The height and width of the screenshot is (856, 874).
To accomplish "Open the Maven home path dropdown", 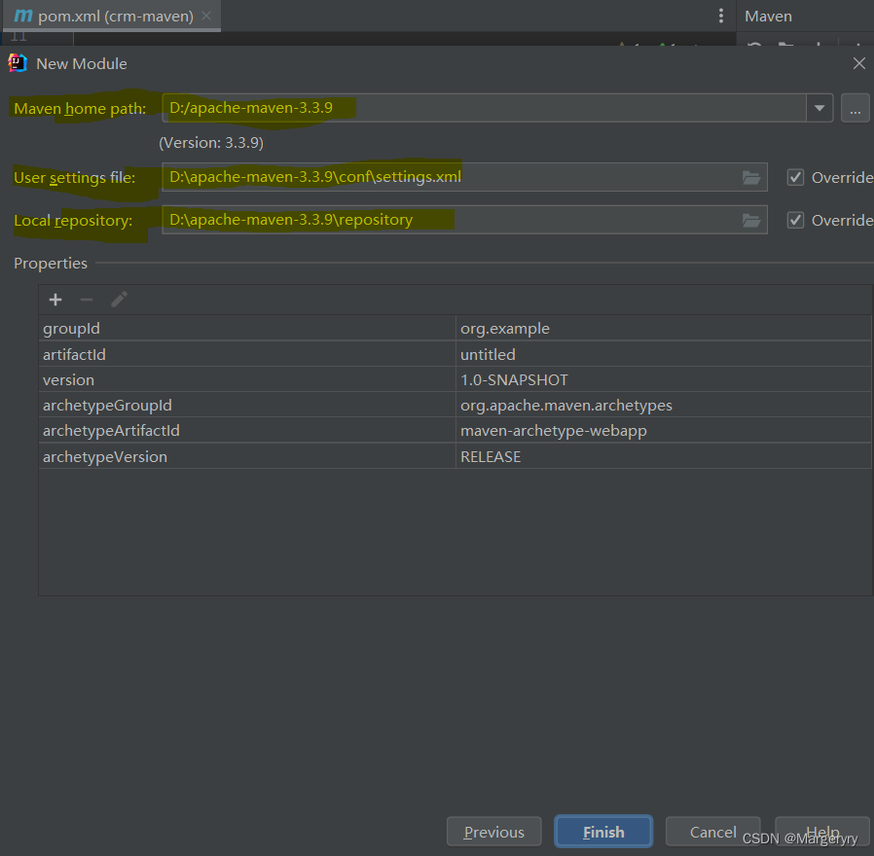I will click(819, 108).
